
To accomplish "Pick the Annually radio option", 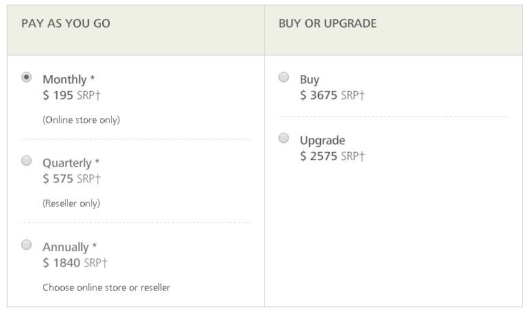I will [26, 244].
